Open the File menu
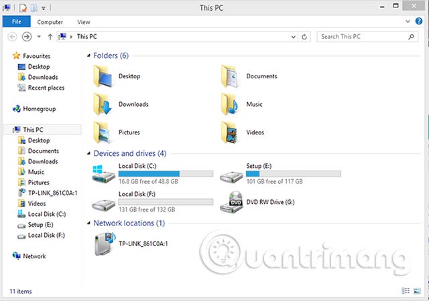Viewport: 429px width, 301px height. coord(16,21)
